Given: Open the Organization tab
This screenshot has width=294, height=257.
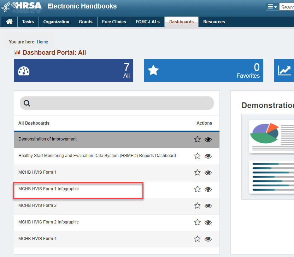Looking at the screenshot, I should pos(56,22).
